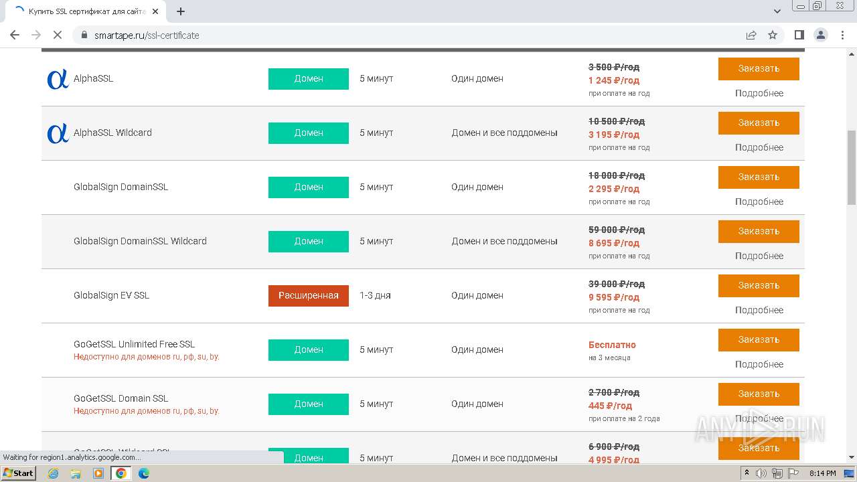
Task: Click the 9 595 ₽/год price
Action: click(614, 297)
